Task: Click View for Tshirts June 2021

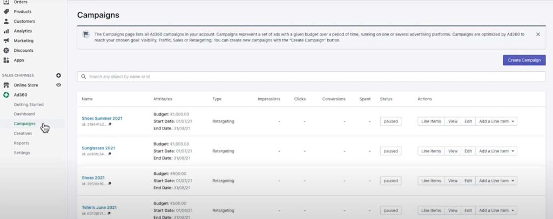Action: click(x=453, y=210)
